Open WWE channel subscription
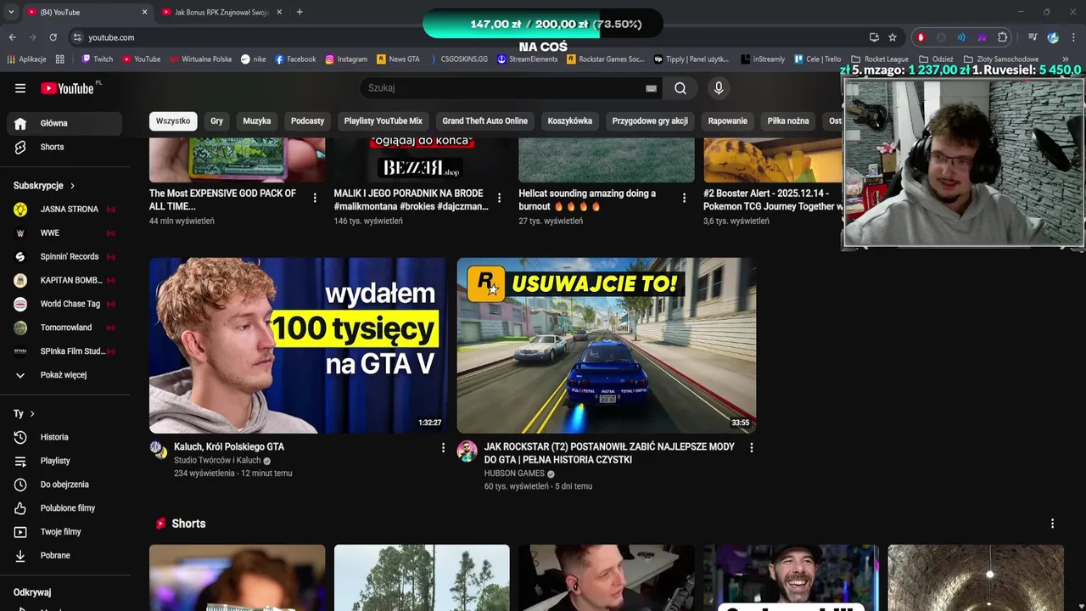The height and width of the screenshot is (611, 1086). point(64,233)
